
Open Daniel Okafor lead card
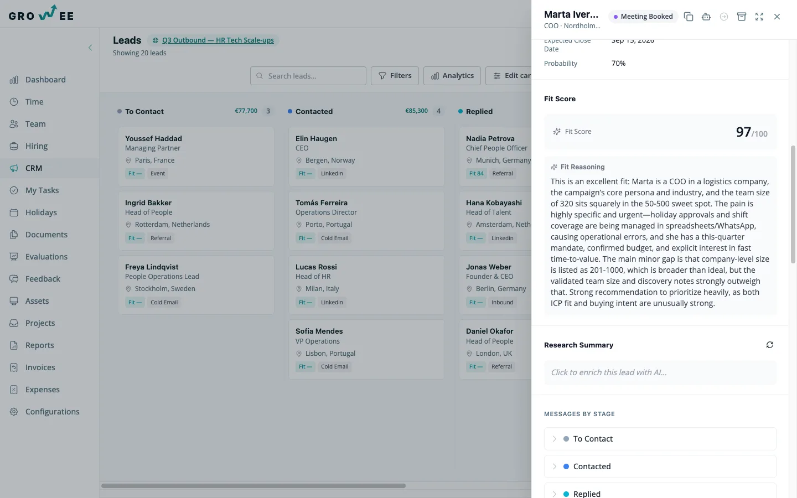(x=495, y=349)
